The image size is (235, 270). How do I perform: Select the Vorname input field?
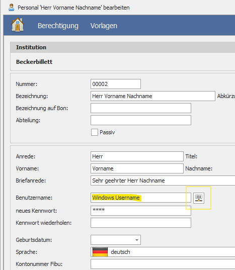(137, 168)
